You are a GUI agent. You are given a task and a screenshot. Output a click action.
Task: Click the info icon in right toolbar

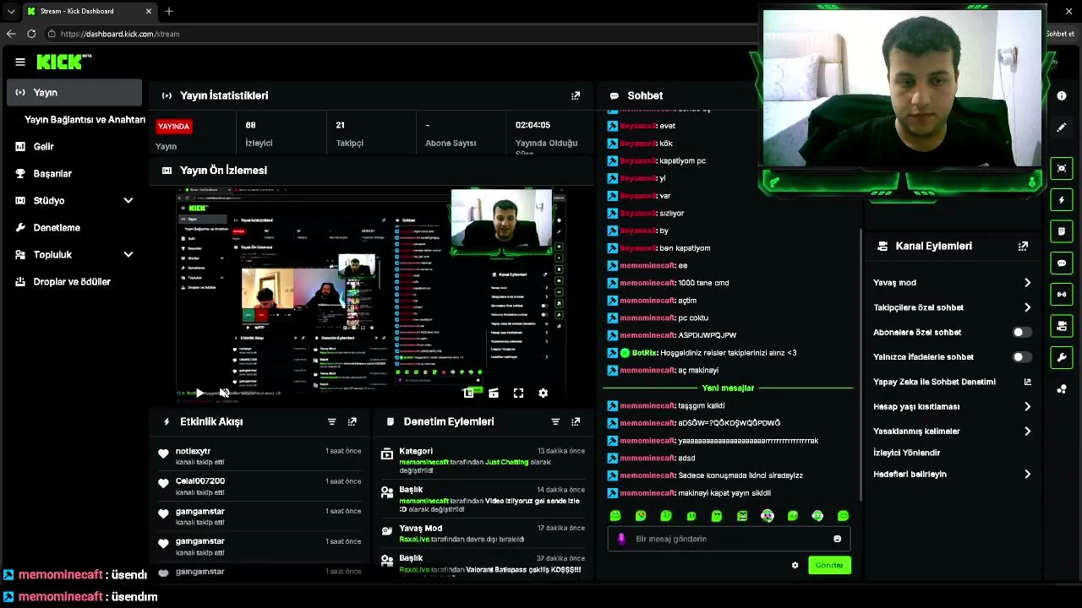pos(1062,95)
